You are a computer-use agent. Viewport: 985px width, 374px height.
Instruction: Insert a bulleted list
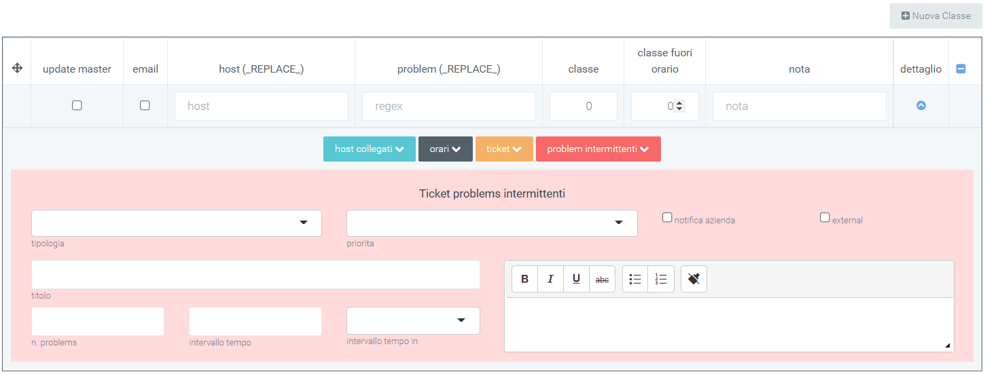coord(635,279)
